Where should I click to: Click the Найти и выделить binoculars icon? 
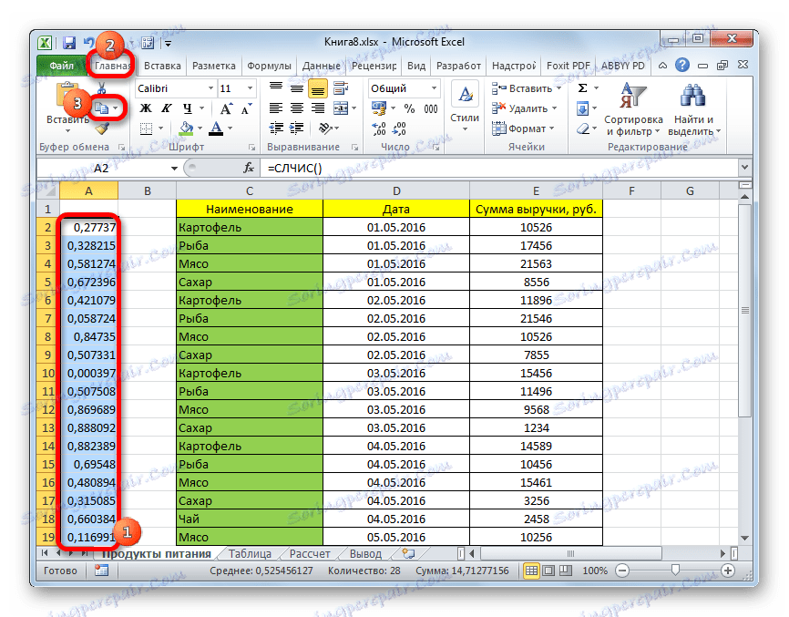(691, 96)
